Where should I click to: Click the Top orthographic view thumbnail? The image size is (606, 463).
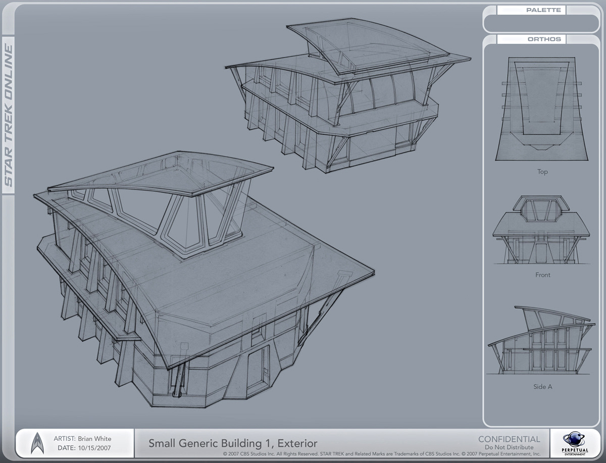coord(542,109)
